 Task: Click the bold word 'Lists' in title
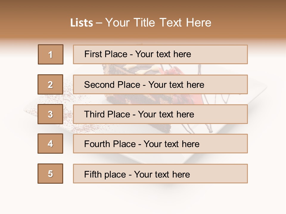82,23
